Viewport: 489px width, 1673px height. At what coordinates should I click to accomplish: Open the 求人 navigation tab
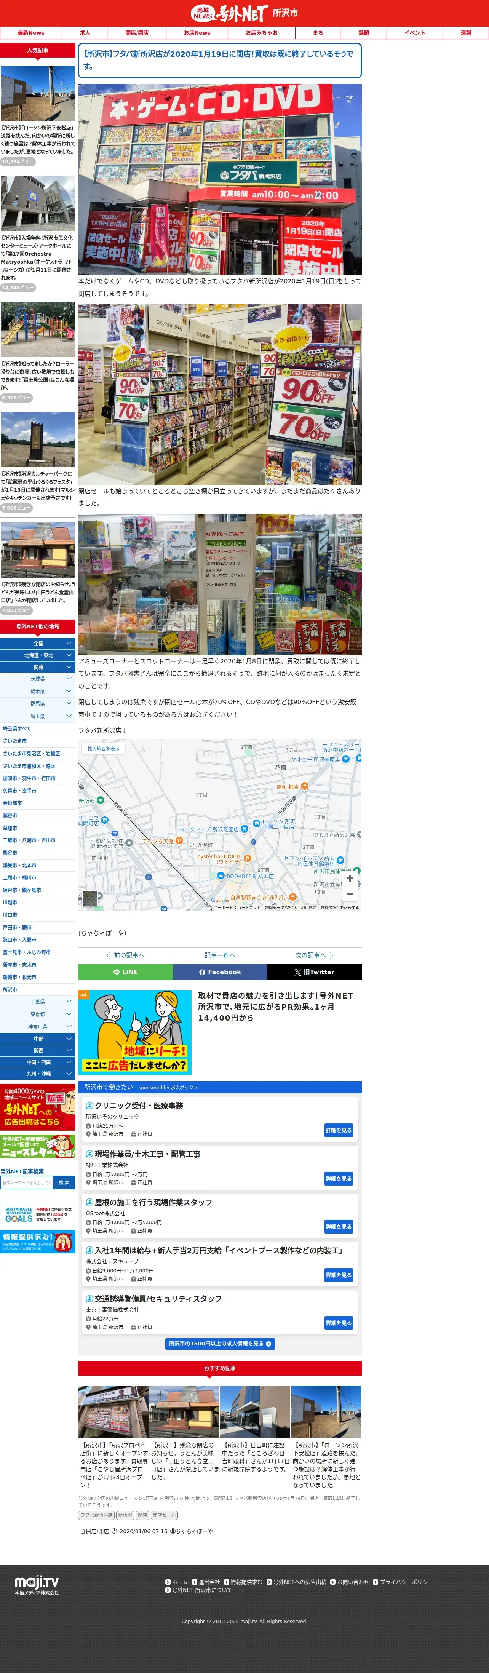tap(85, 32)
